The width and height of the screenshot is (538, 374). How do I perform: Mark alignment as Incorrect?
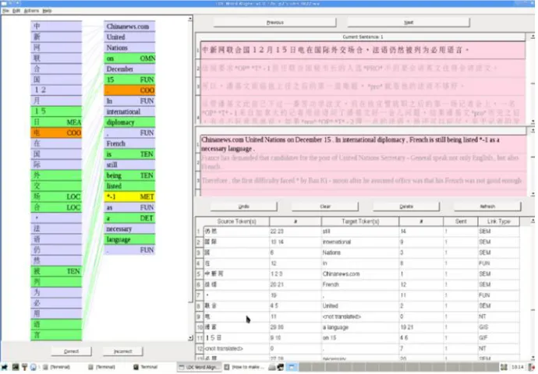click(x=123, y=351)
